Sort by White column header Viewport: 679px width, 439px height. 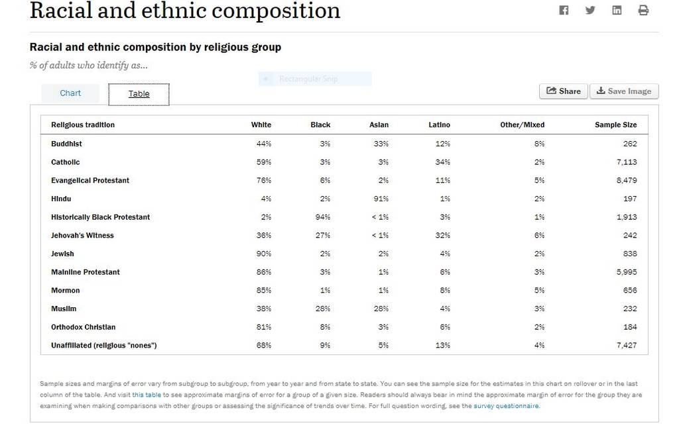[261, 125]
